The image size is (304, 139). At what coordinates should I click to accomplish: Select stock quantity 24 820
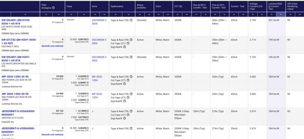tap(60, 76)
